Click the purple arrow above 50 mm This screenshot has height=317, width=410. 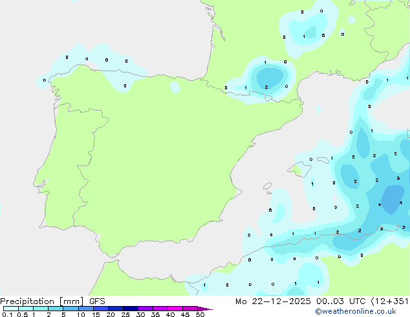[205, 309]
